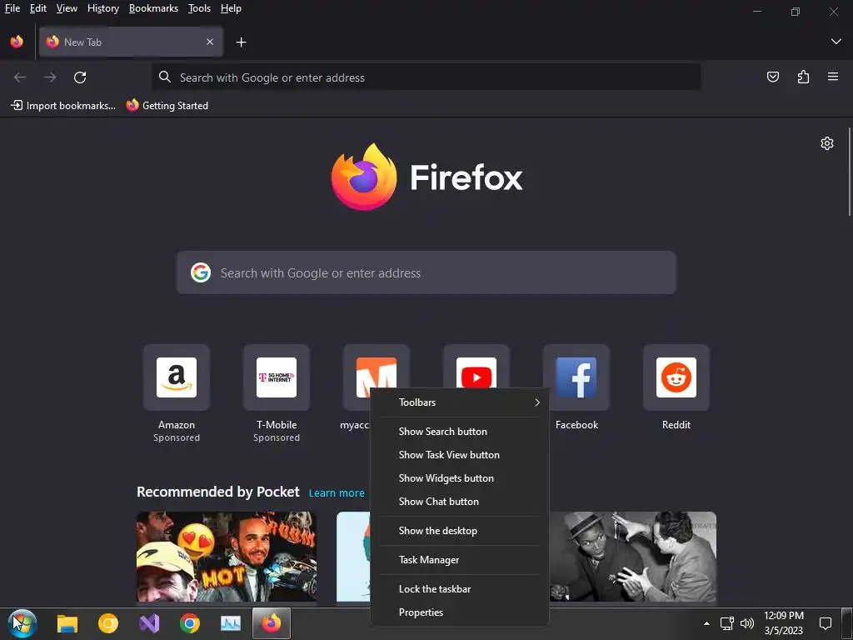Screen dimensions: 853x640
Task: Open the Edit menu
Action: pyautogui.click(x=38, y=8)
